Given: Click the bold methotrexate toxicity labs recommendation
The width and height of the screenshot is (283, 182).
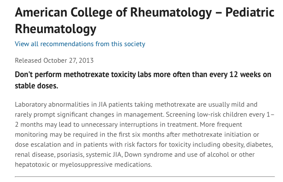Looking at the screenshot, I should (x=143, y=80).
